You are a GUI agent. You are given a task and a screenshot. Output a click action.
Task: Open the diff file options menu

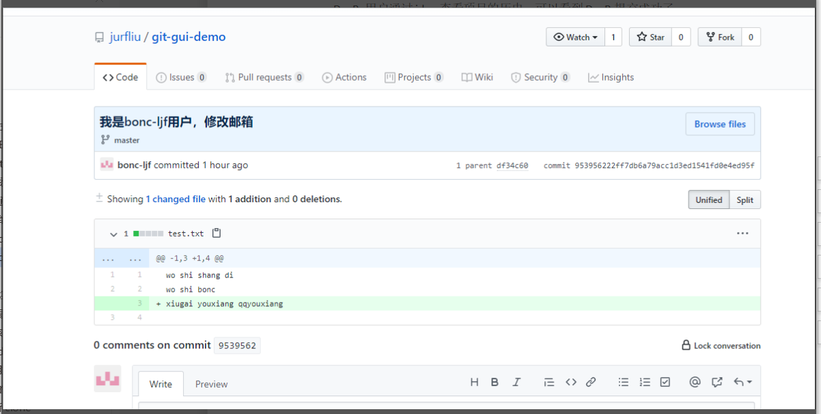tap(742, 233)
